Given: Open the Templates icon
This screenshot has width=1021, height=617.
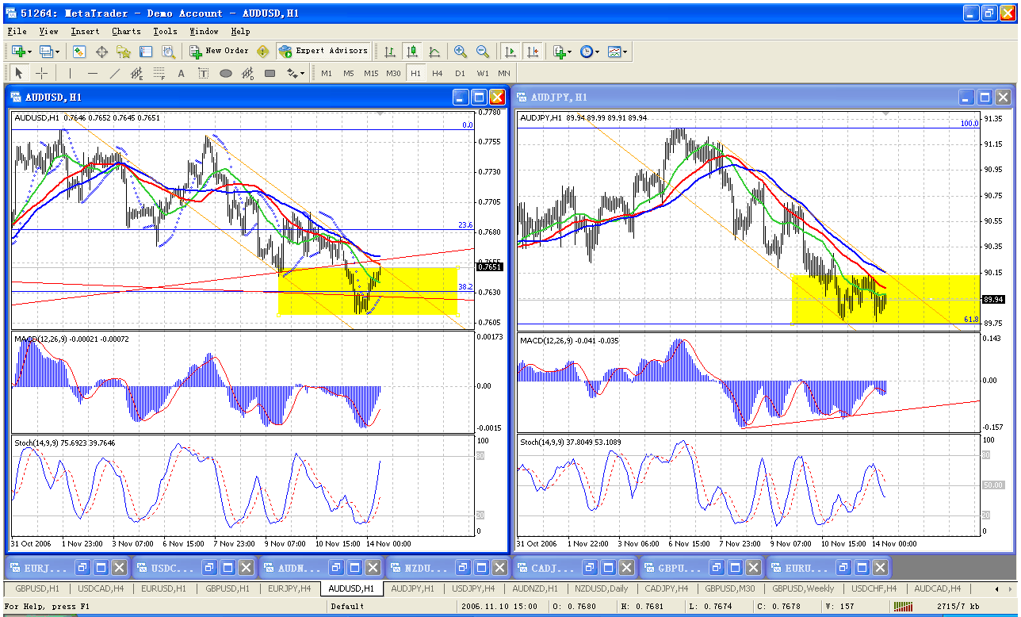Looking at the screenshot, I should (x=615, y=52).
